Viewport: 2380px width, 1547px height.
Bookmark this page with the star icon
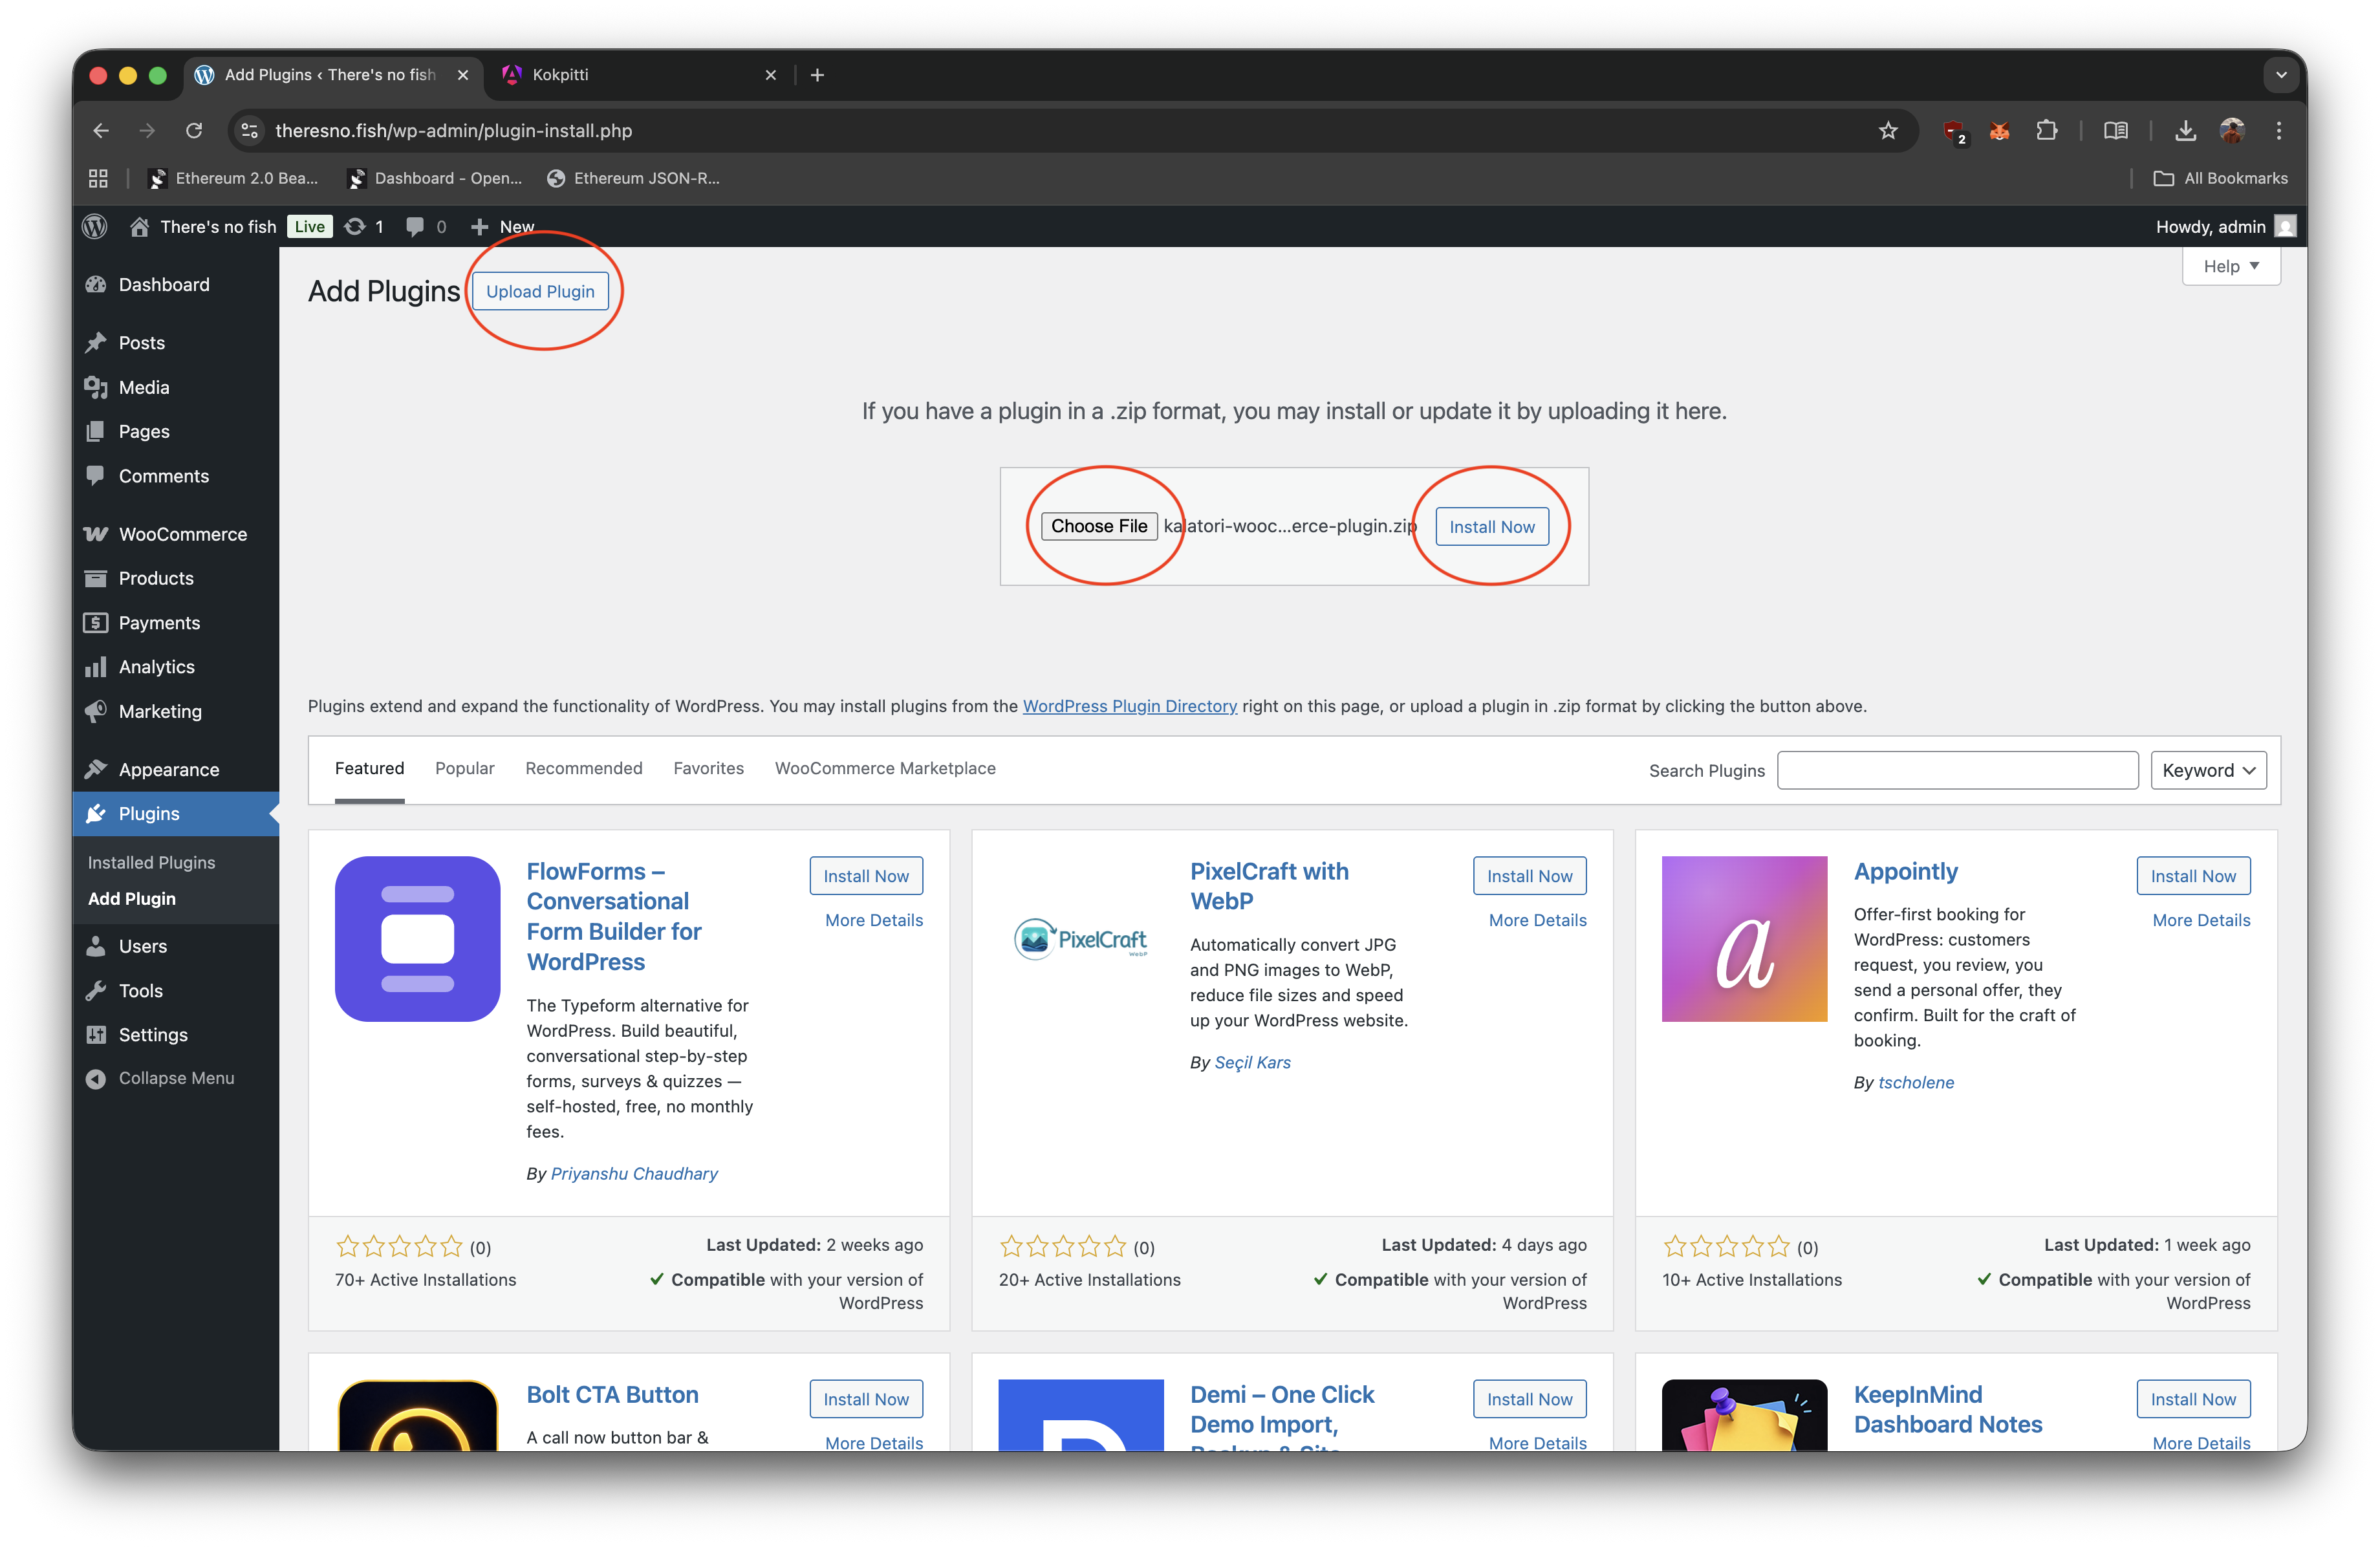(x=1887, y=131)
